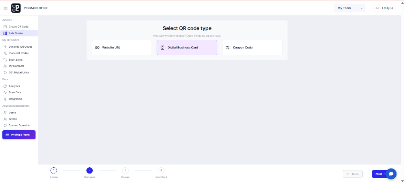Click the GS1 Digital Links tag icon
The height and width of the screenshot is (183, 404).
(5, 73)
